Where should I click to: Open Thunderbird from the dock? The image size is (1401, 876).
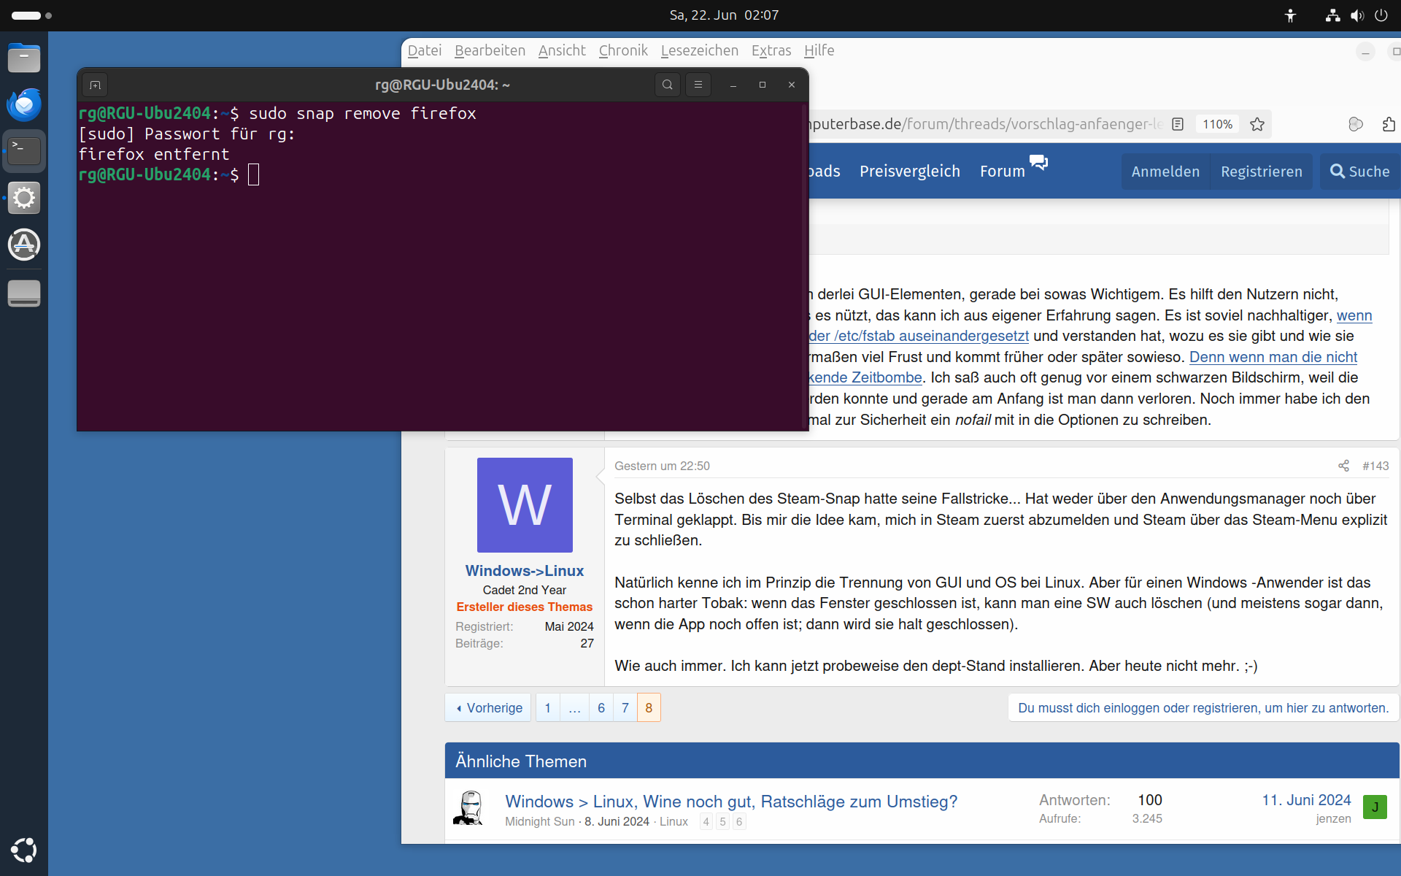click(24, 104)
